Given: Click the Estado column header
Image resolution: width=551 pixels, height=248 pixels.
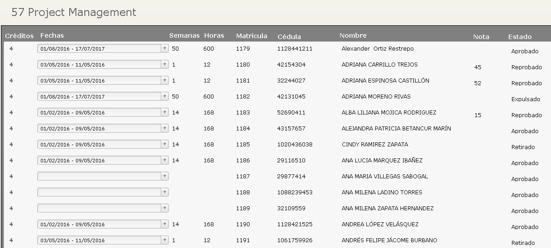Looking at the screenshot, I should point(520,37).
